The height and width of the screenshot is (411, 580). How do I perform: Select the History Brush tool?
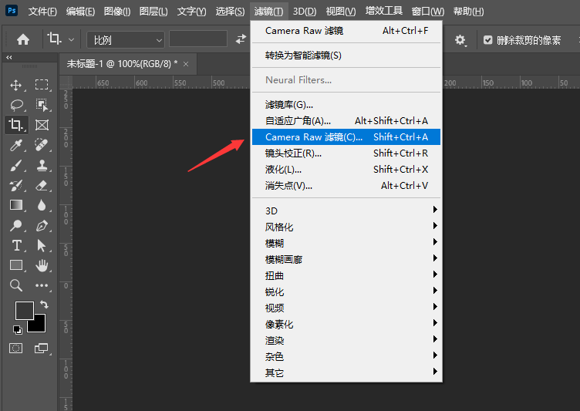coord(16,185)
